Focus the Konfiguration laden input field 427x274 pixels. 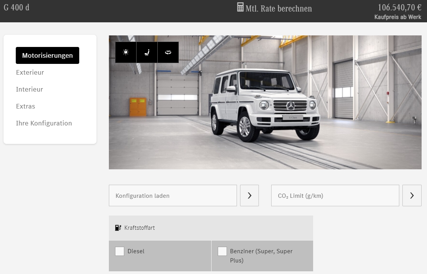click(x=173, y=195)
